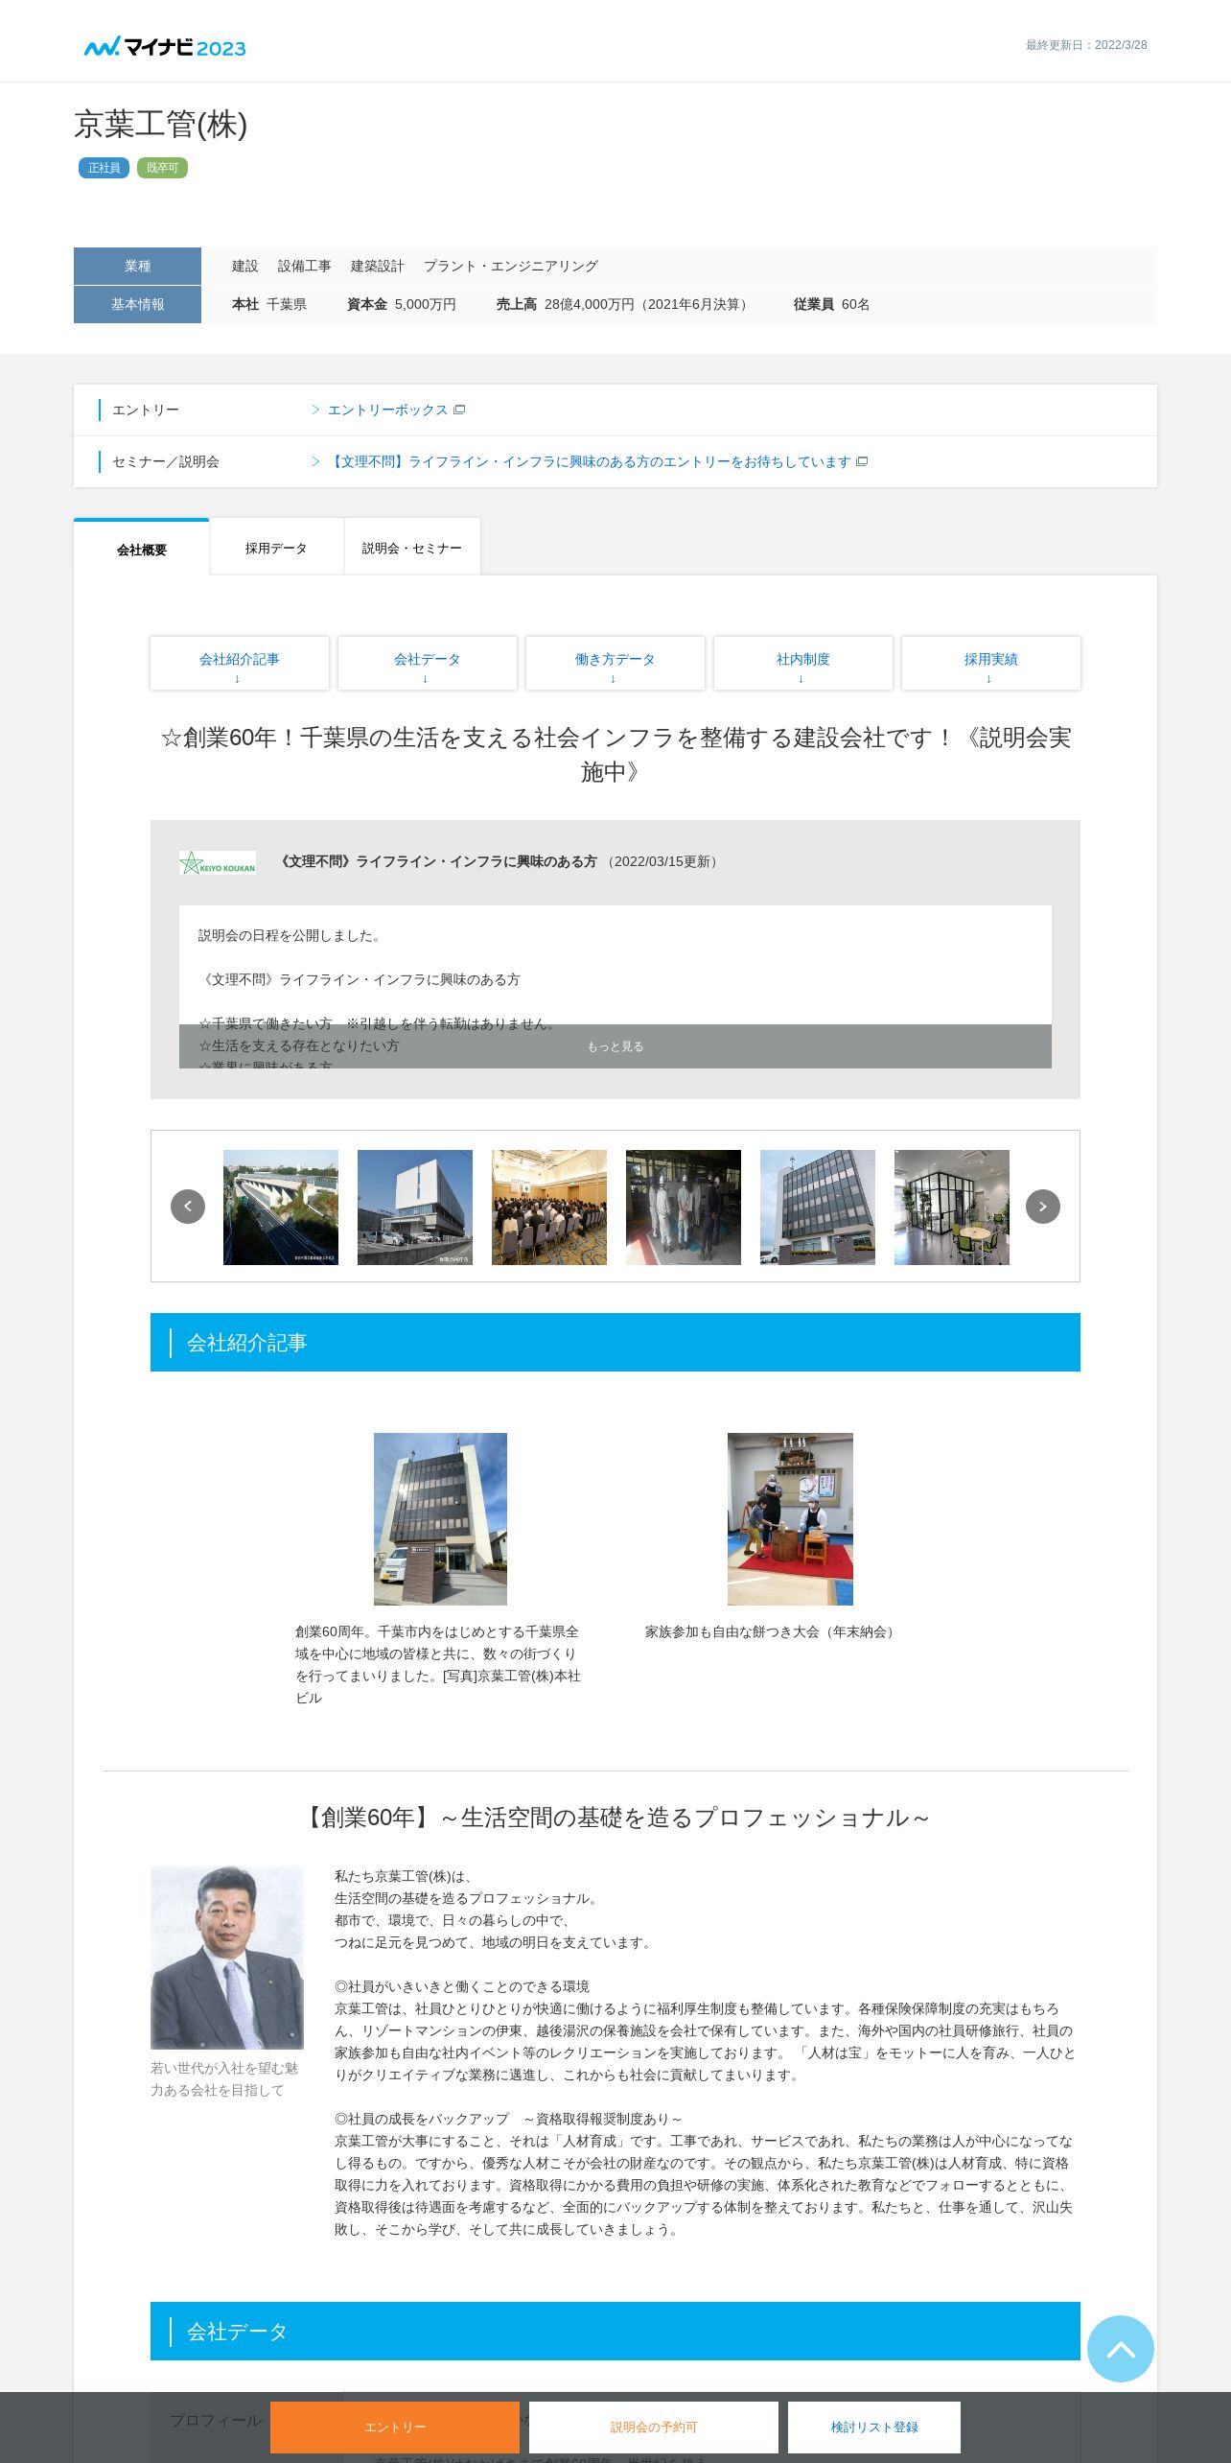Image resolution: width=1231 pixels, height=2463 pixels.
Task: Click the 説明会の予約可 button
Action: point(654,2428)
